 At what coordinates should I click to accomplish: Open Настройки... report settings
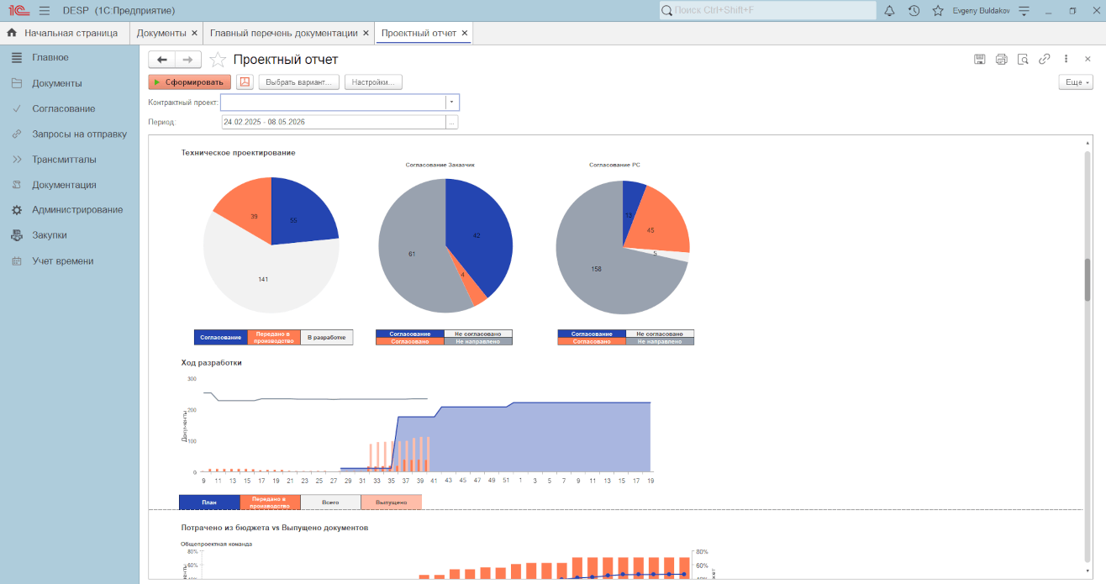click(x=373, y=82)
